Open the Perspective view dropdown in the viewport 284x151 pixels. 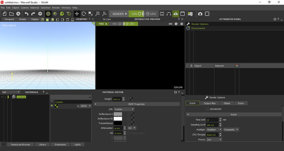9,19
